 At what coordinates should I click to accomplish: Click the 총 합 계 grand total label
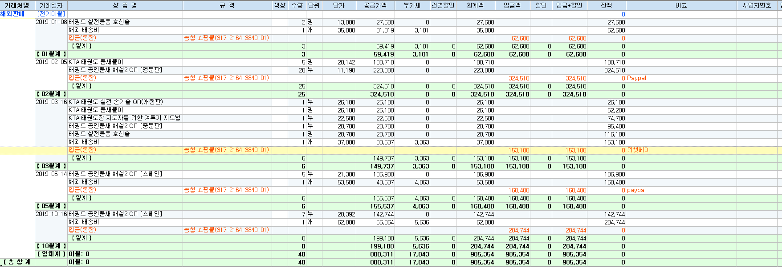click(x=17, y=262)
